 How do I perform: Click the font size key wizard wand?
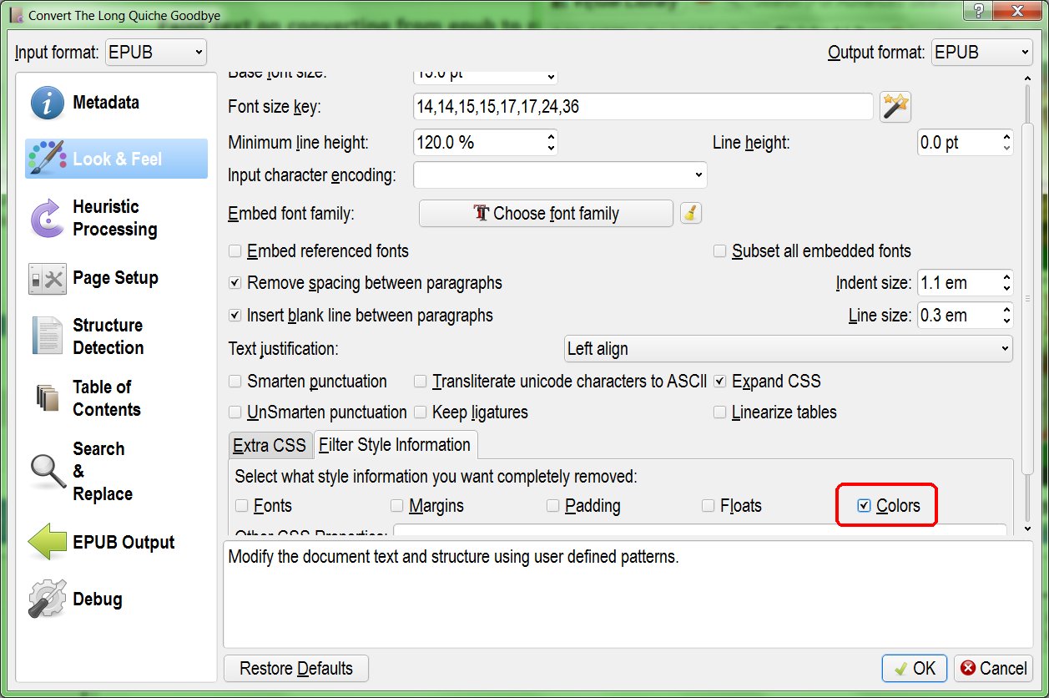pos(895,107)
